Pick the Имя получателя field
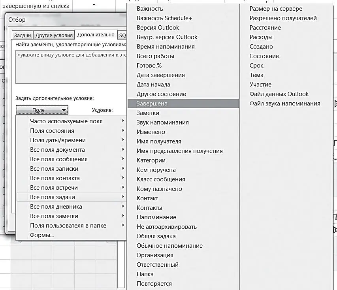The image size is (337, 290). pyautogui.click(x=183, y=141)
